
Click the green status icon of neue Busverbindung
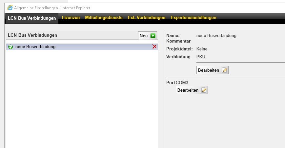tap(10, 47)
